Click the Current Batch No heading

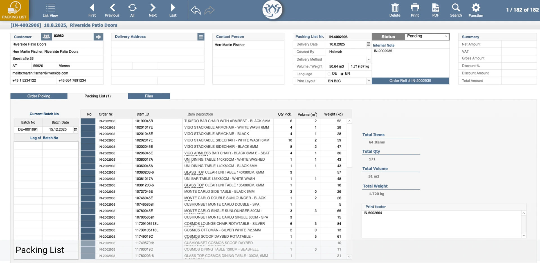click(x=44, y=114)
